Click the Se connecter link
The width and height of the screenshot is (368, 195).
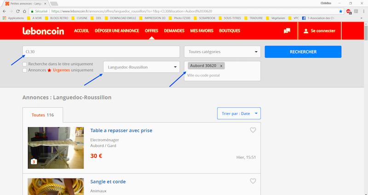click(x=323, y=31)
